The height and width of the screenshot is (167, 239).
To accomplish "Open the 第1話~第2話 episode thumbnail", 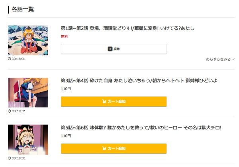I will tap(28, 40).
